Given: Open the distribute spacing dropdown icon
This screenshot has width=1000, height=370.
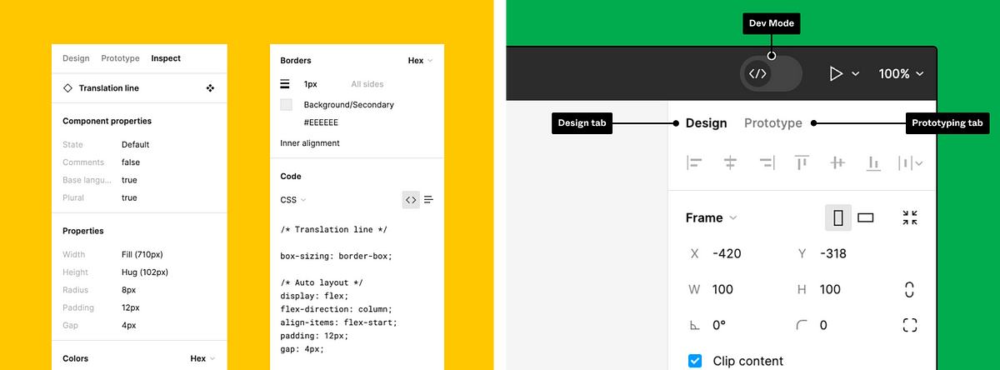Looking at the screenshot, I should tap(910, 163).
